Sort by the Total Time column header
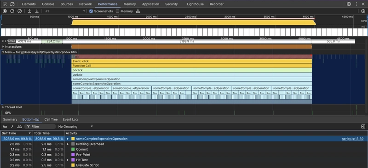Viewport: 368px width, 168px height. 49,133
